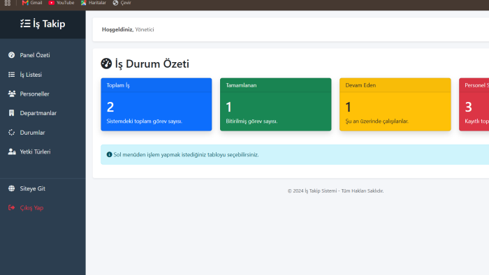Click the 'Sol menüden işlem yapmak' info message
Image resolution: width=489 pixels, height=275 pixels.
(187, 154)
